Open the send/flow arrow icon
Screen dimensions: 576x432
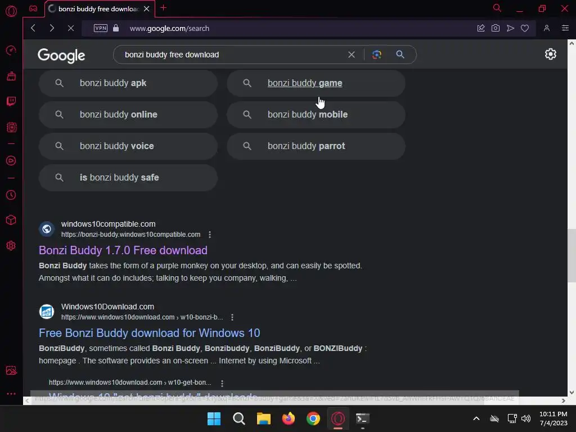point(510,28)
